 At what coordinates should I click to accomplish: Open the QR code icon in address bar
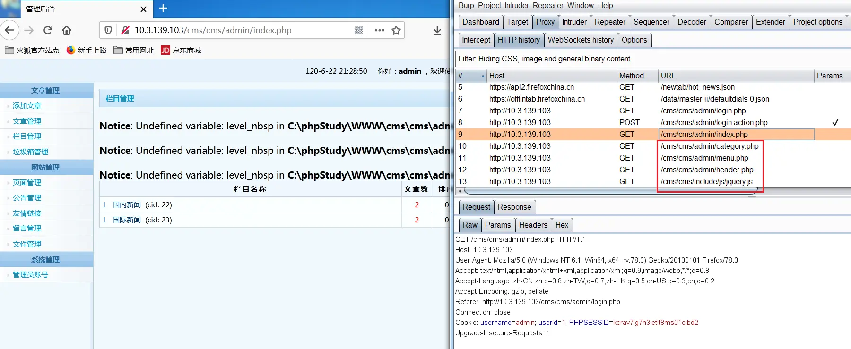click(359, 30)
